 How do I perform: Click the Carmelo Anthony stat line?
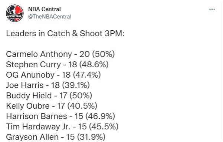(60, 54)
